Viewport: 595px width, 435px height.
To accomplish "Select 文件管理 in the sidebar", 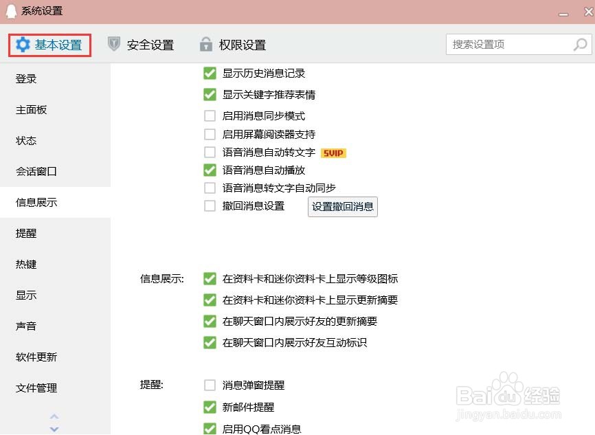I will pyautogui.click(x=56, y=388).
